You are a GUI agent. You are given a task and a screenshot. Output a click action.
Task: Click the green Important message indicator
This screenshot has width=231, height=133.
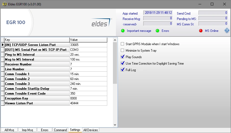pos(123,31)
